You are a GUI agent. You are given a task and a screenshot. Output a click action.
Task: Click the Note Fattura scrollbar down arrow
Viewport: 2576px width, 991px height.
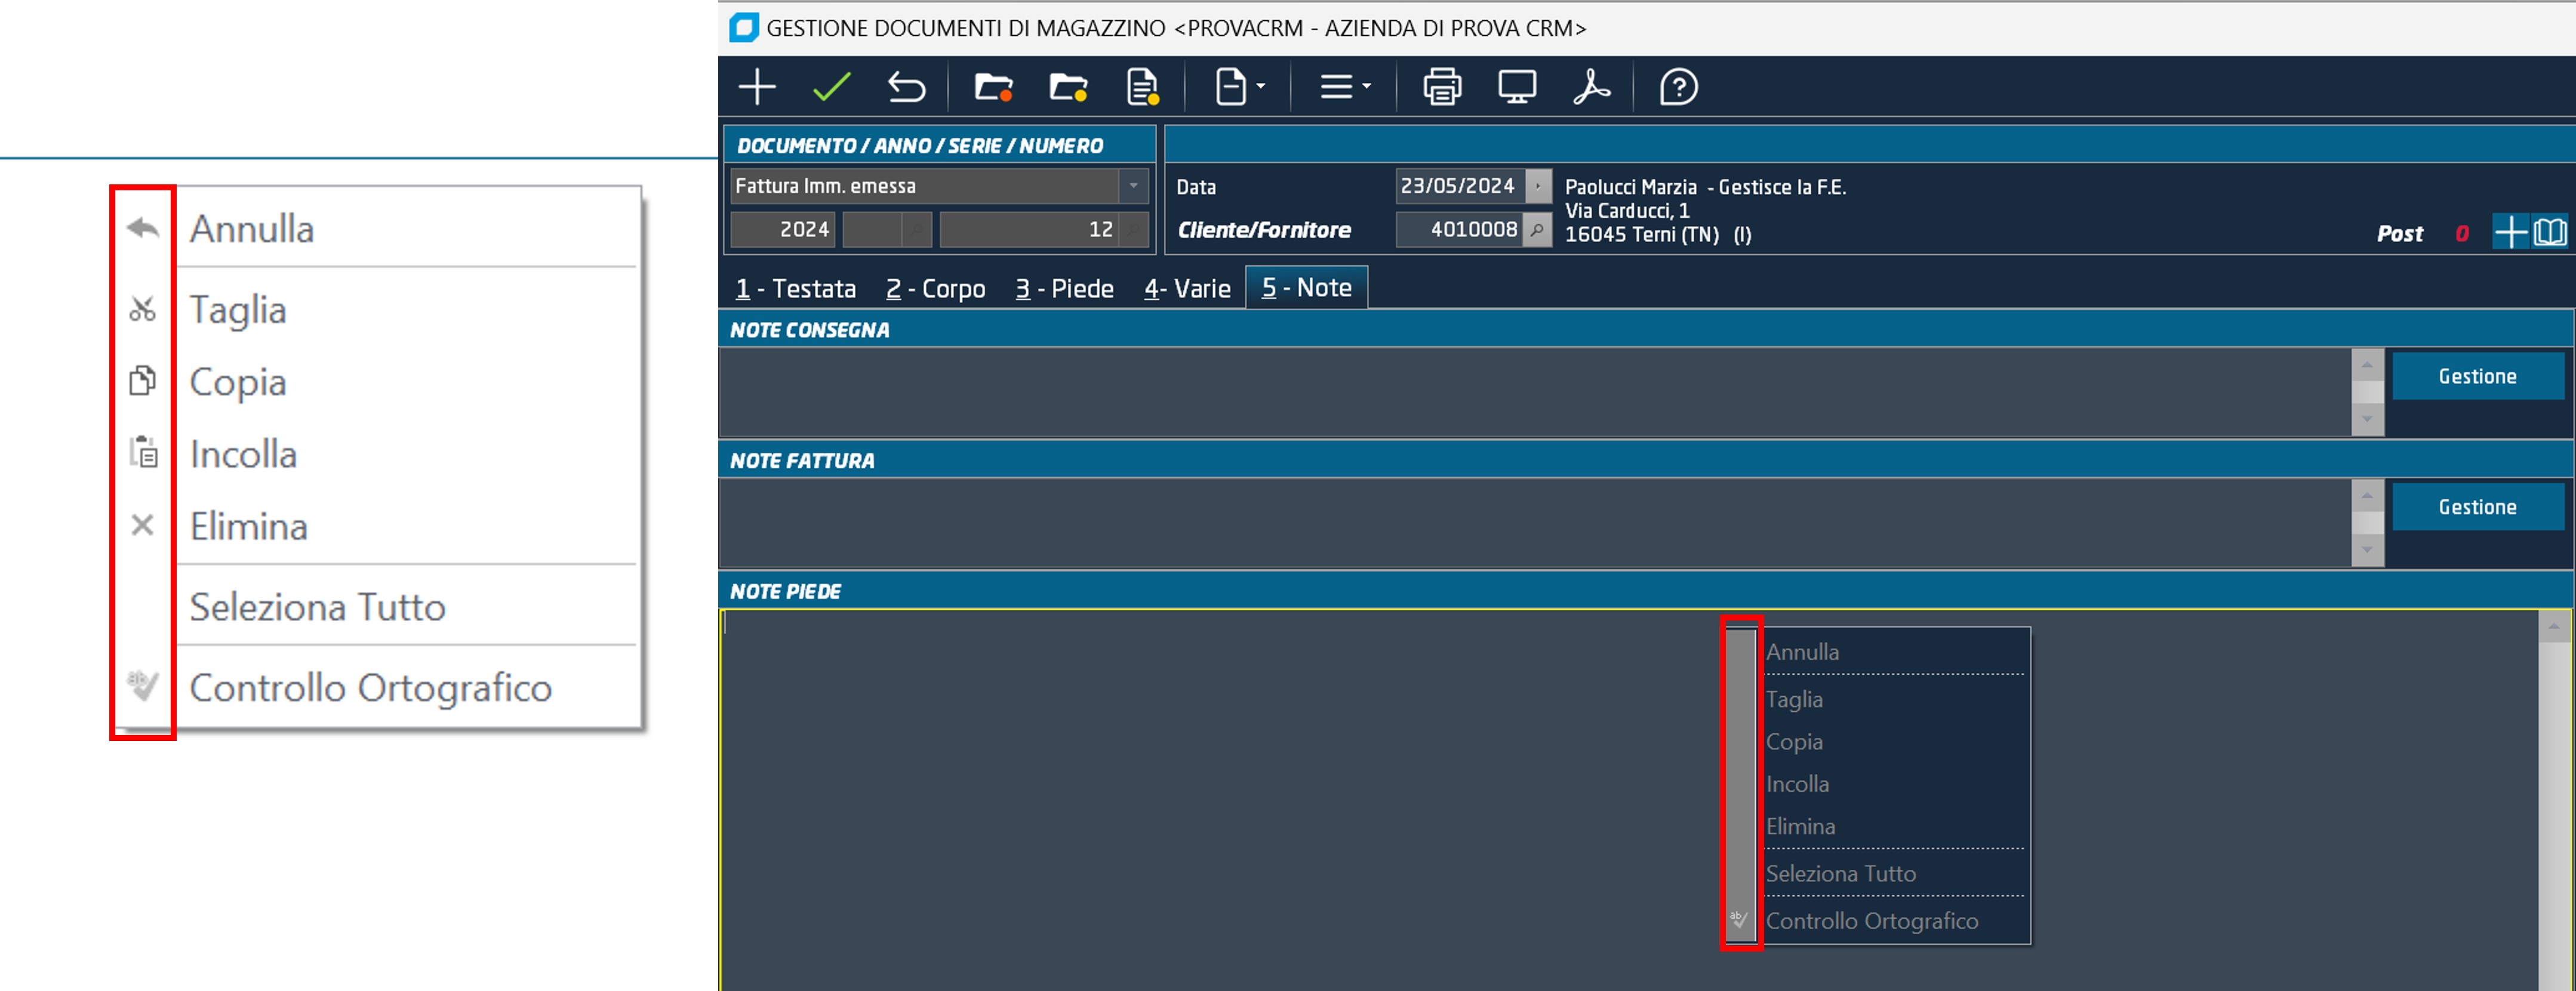[x=2367, y=549]
